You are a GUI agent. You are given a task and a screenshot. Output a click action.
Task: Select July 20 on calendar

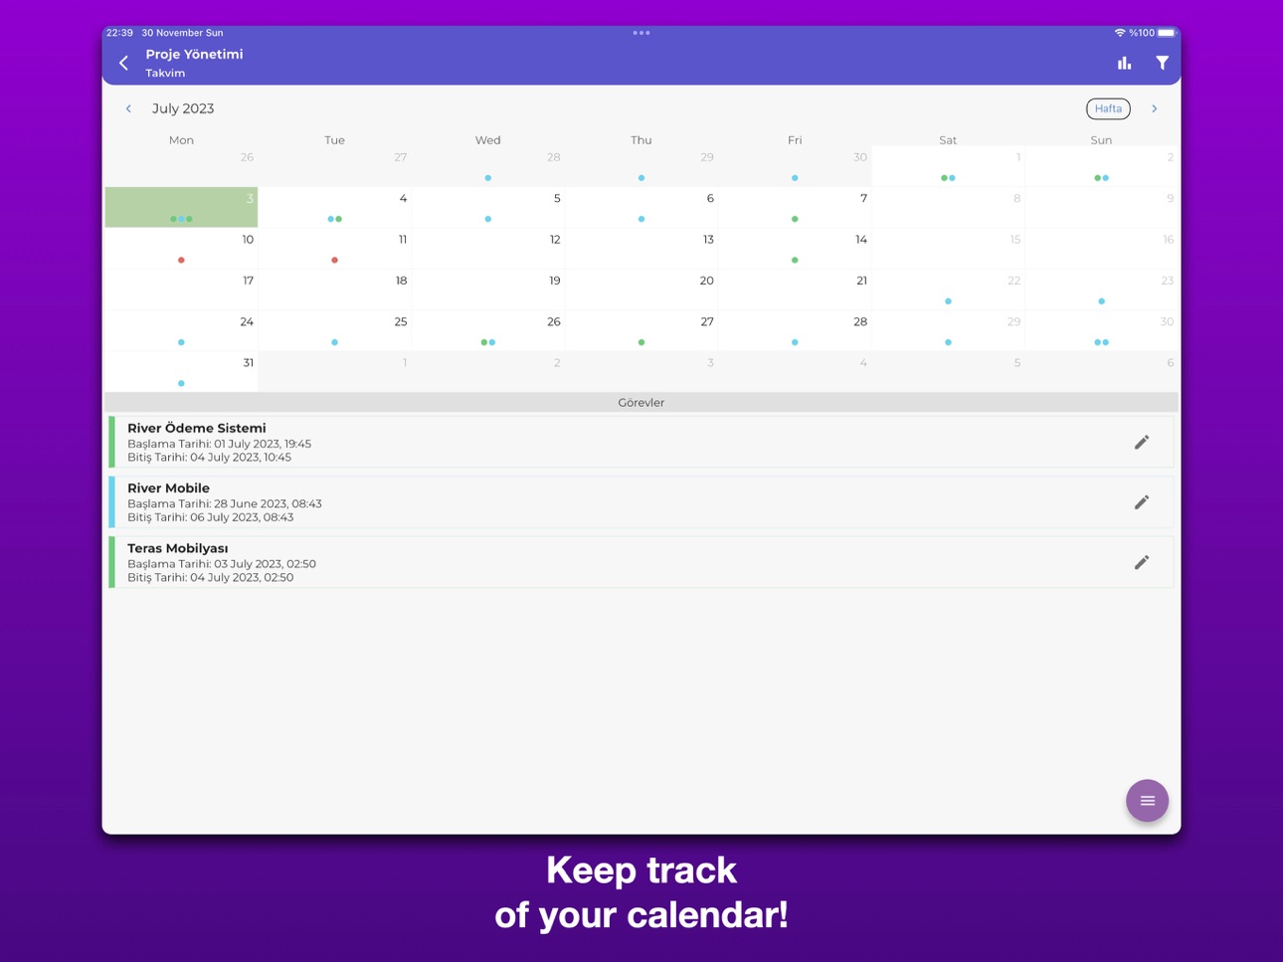[641, 289]
